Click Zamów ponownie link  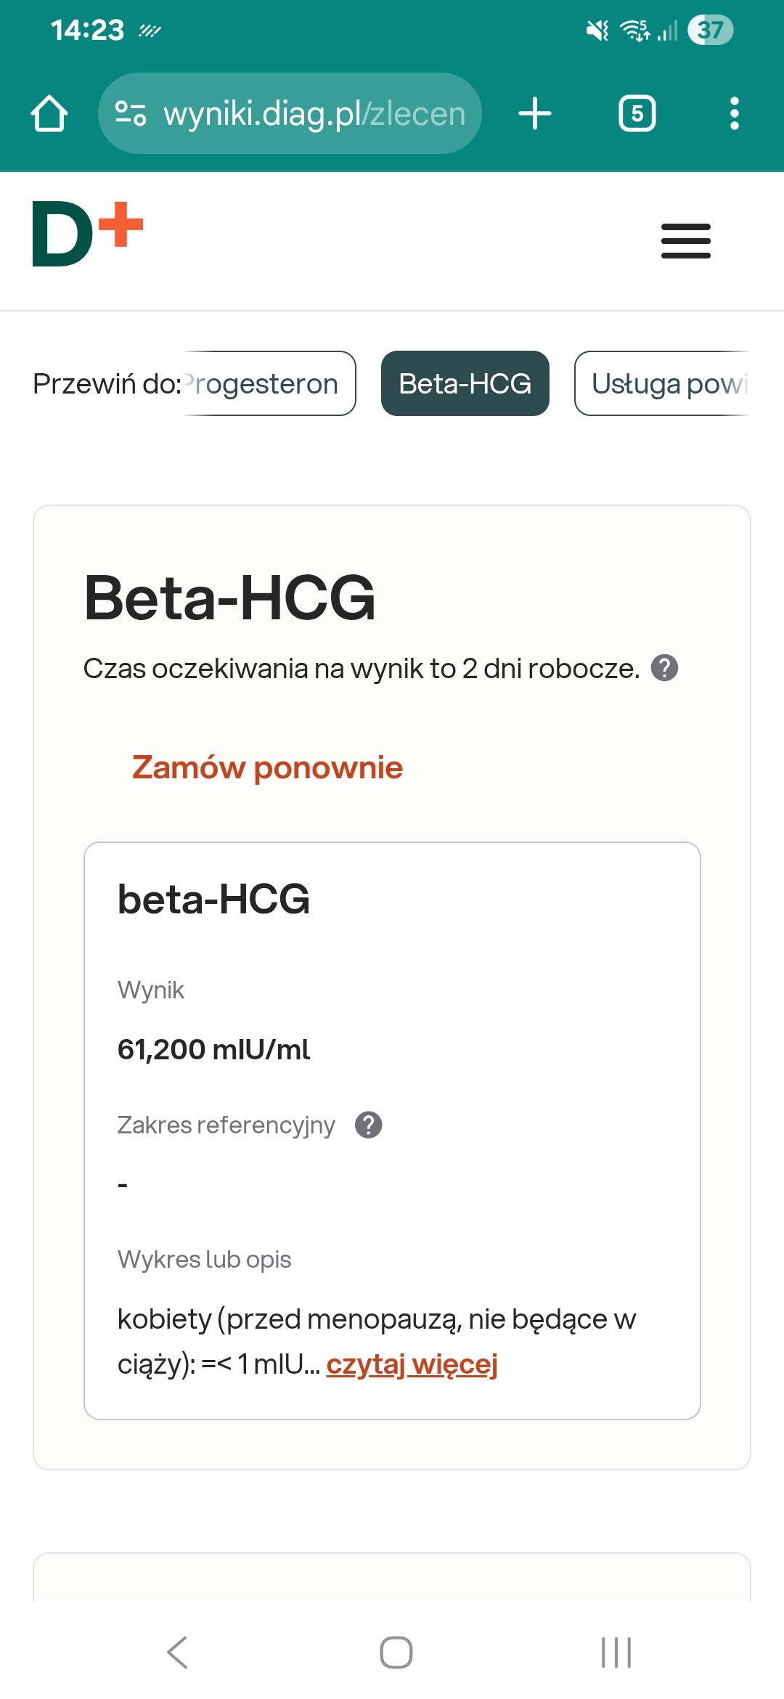(267, 767)
